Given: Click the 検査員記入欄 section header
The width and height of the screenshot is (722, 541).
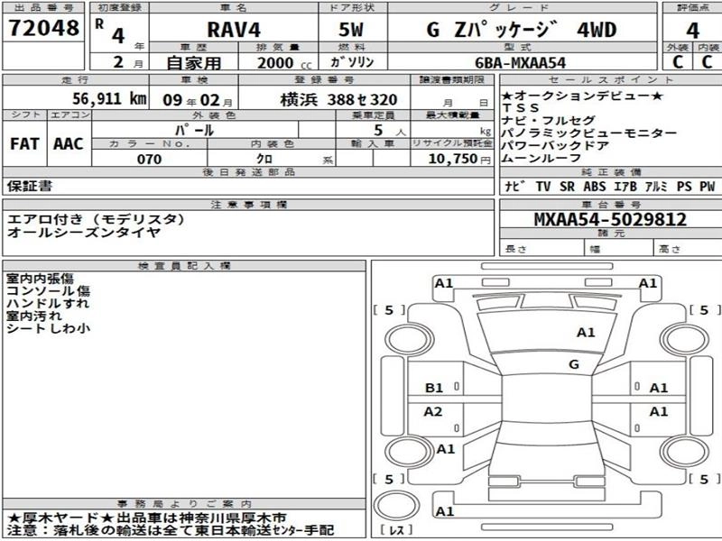Looking at the screenshot, I should tap(184, 265).
